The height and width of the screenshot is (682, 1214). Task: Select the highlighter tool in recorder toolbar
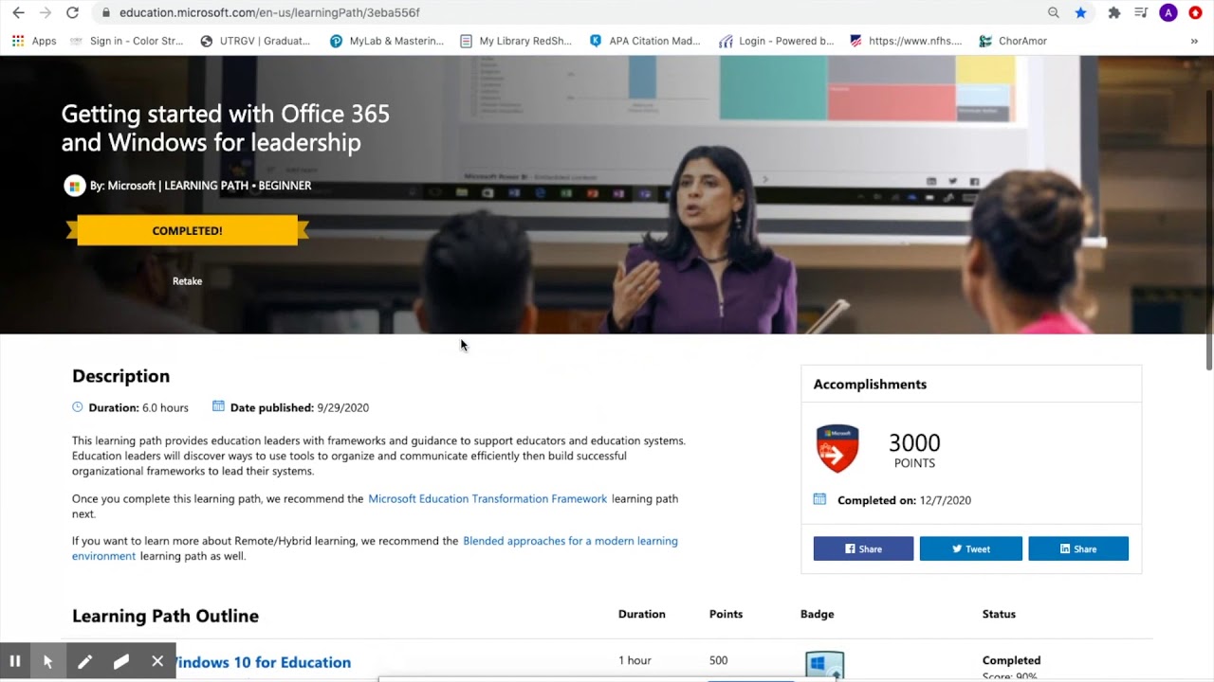click(121, 662)
